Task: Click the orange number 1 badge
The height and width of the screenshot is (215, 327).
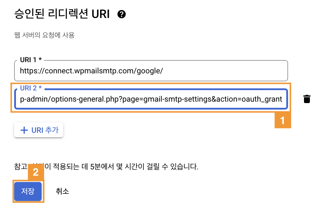Action: pos(283,120)
